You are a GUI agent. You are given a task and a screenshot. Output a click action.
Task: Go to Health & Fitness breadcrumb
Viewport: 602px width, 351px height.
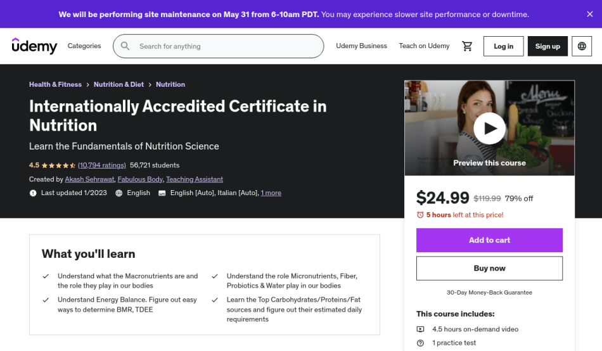point(55,84)
